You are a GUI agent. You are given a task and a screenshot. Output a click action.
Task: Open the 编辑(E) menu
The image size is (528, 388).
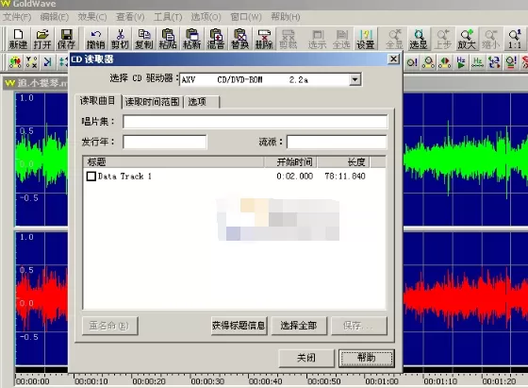click(x=55, y=17)
